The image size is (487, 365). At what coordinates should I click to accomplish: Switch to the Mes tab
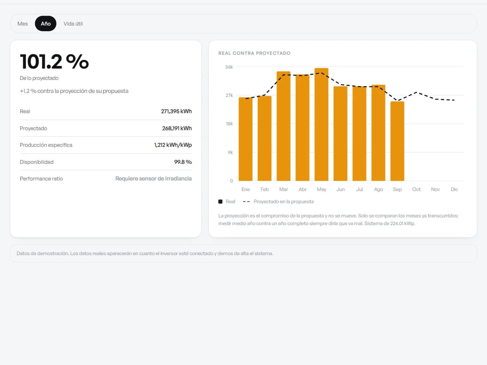coord(23,24)
